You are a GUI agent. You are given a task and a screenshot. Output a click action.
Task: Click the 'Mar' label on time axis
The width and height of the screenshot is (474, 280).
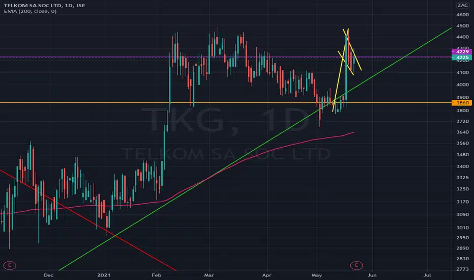point(209,275)
